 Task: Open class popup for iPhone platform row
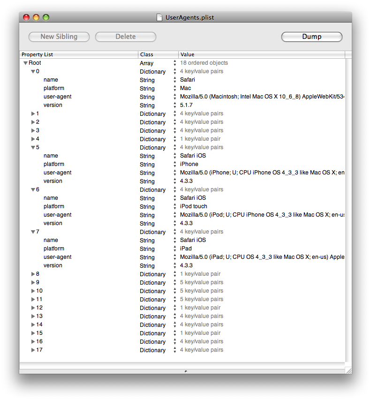[174, 164]
